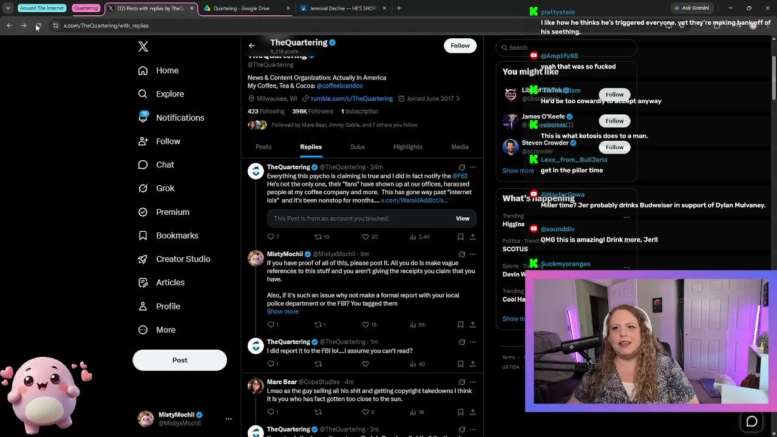
Task: Open the Highlights tab
Action: [408, 147]
